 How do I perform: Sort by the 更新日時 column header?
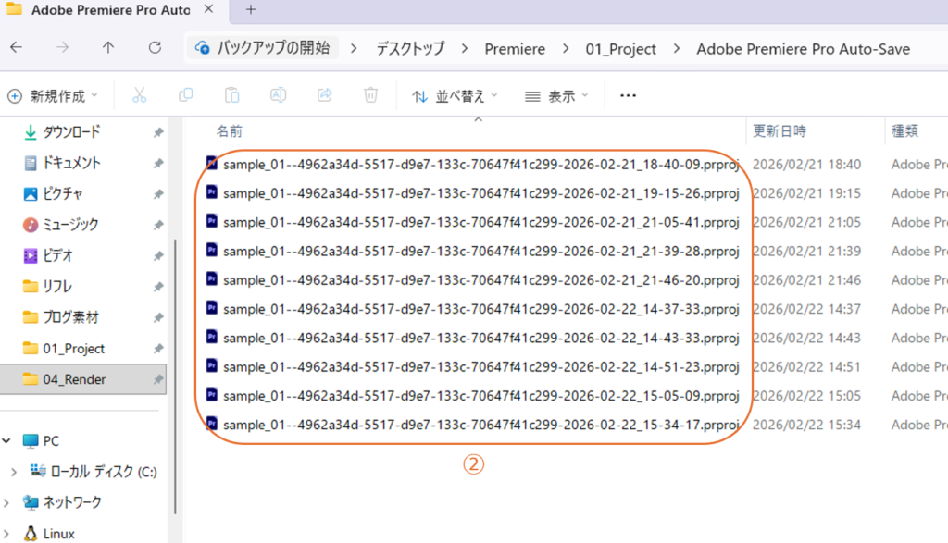[779, 131]
